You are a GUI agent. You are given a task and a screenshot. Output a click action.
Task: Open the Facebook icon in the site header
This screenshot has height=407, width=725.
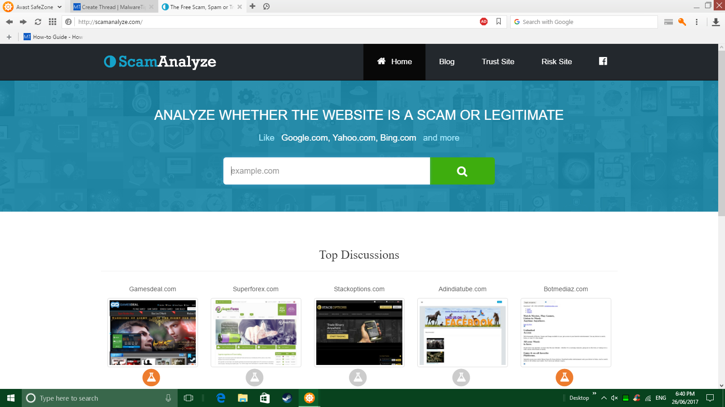pyautogui.click(x=603, y=61)
